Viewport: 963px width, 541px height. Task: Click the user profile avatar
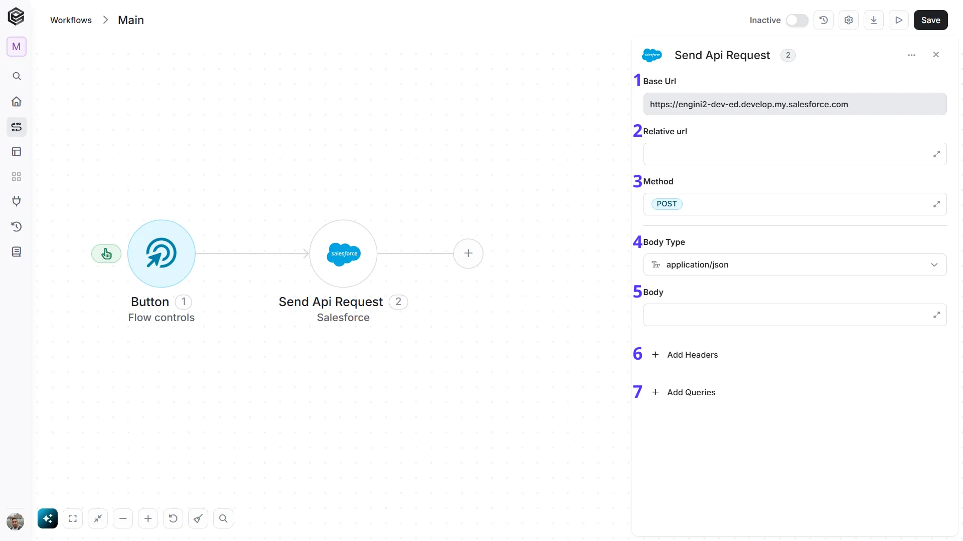point(16,521)
